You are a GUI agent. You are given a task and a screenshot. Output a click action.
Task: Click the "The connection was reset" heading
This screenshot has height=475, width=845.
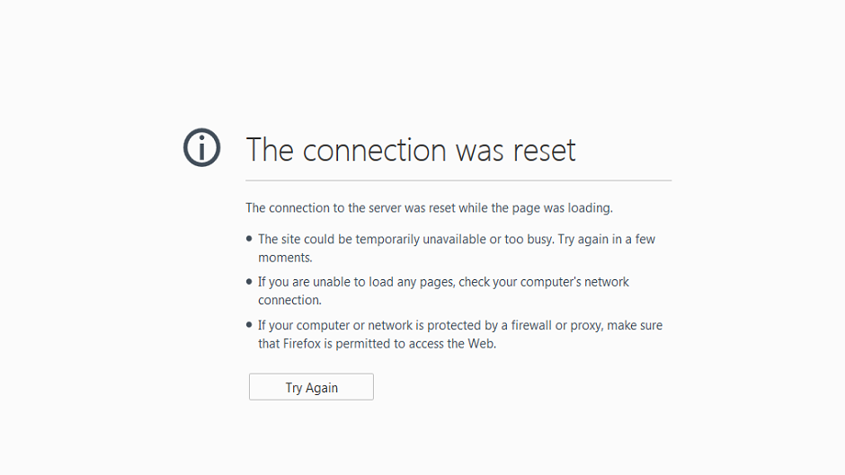pyautogui.click(x=411, y=149)
